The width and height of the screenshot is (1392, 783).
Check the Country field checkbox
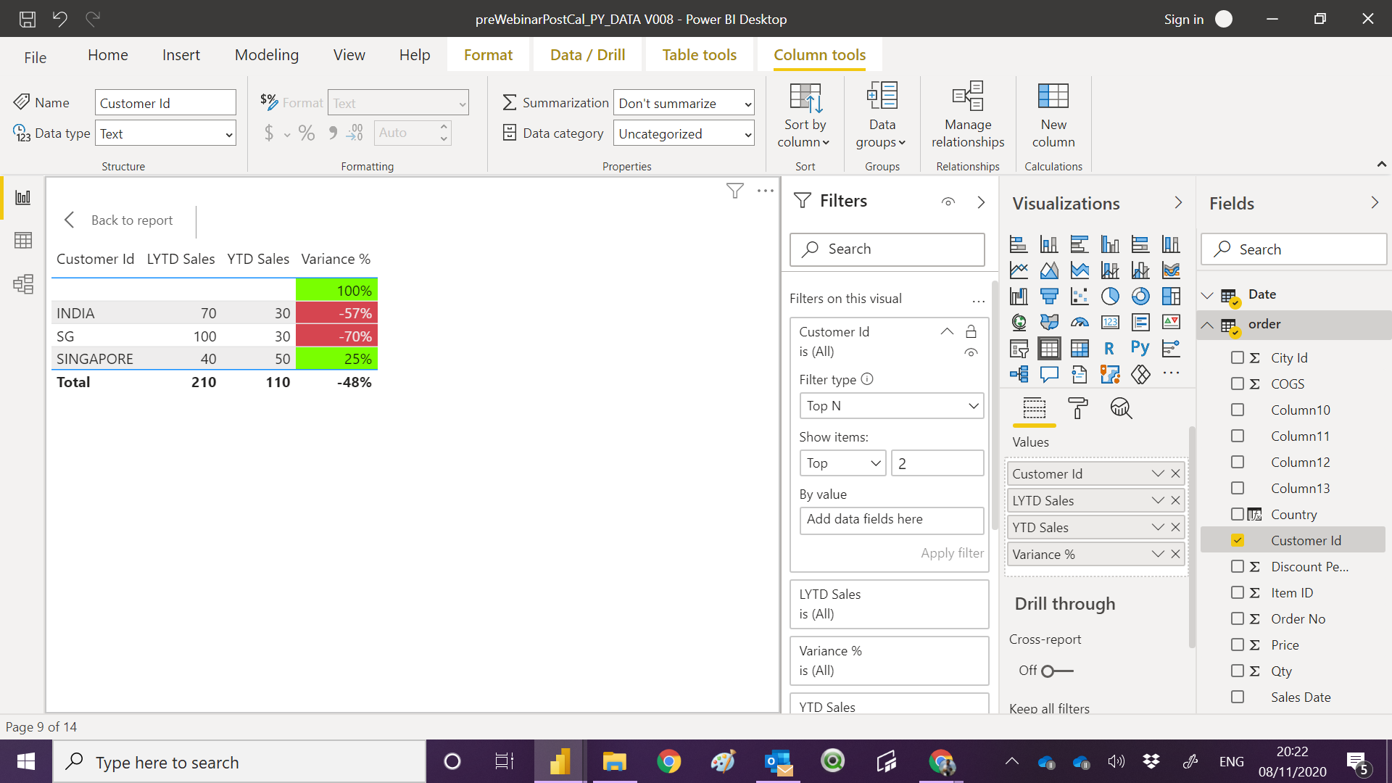pyautogui.click(x=1238, y=514)
